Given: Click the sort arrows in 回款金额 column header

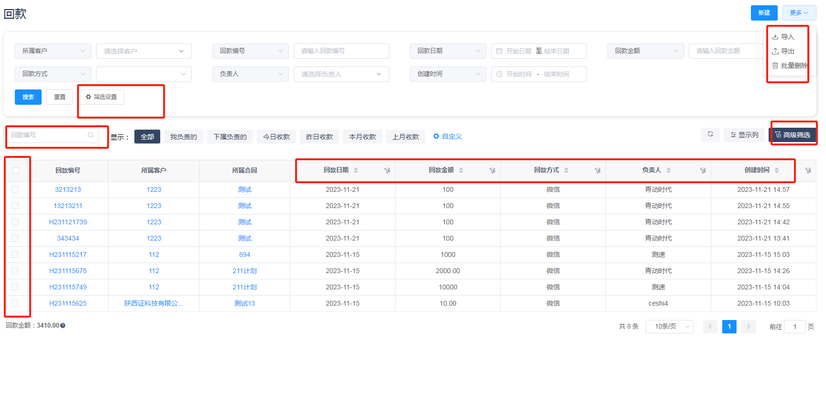Looking at the screenshot, I should [x=461, y=170].
